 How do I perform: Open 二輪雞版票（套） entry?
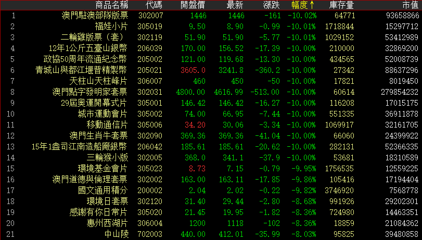211,37
